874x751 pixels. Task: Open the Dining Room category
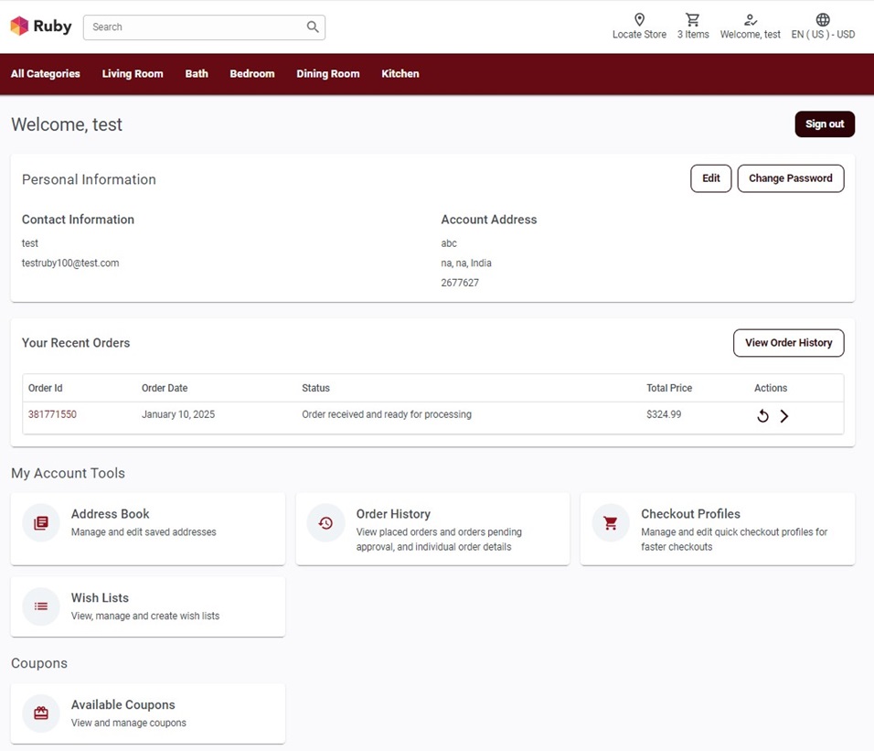click(x=327, y=73)
